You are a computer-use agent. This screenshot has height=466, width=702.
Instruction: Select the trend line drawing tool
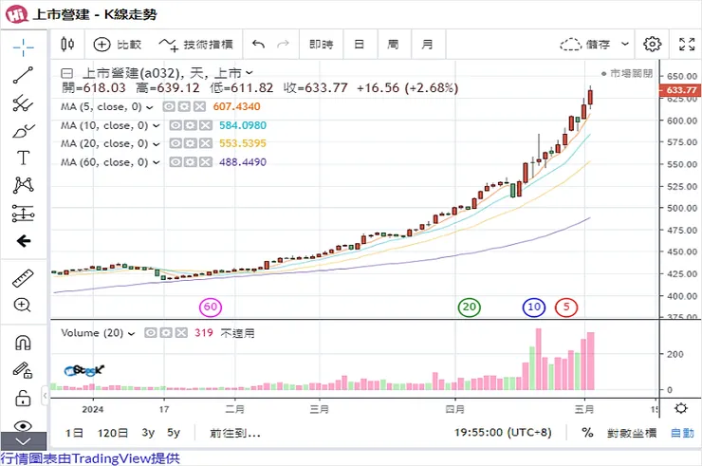[24, 75]
